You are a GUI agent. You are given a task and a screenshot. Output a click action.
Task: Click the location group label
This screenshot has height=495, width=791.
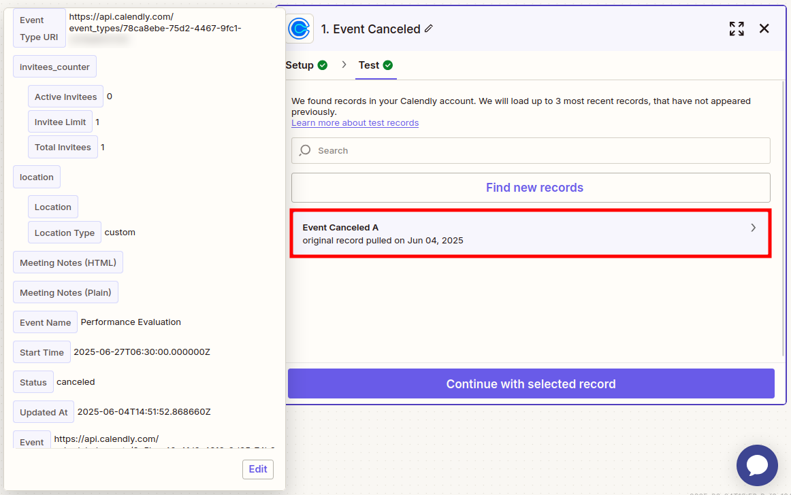[37, 177]
